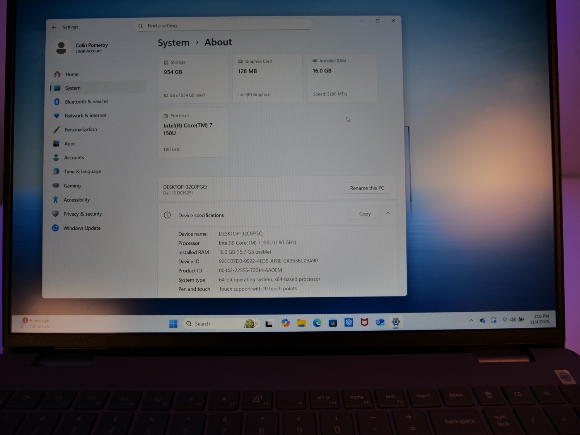
Task: Open Accounts settings
Action: 98,158
